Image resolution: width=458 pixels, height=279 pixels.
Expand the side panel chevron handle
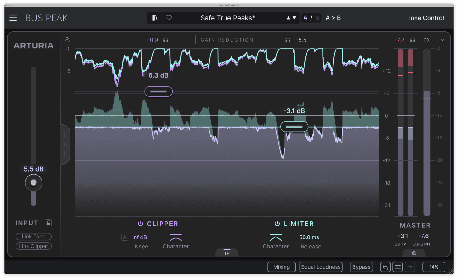65,144
